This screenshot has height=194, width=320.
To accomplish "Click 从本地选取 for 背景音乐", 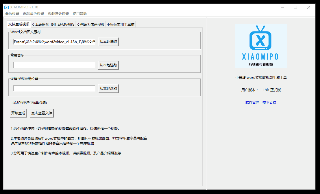I will (x=108, y=65).
